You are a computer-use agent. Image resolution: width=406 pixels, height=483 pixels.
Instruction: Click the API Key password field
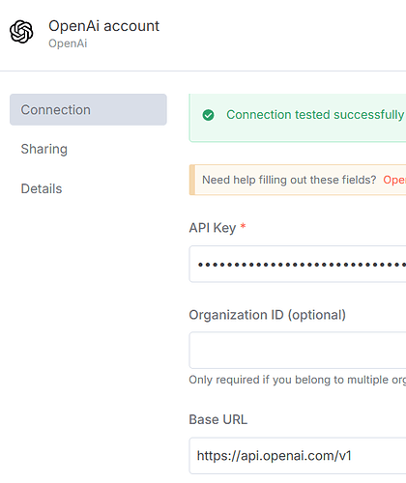tap(298, 264)
